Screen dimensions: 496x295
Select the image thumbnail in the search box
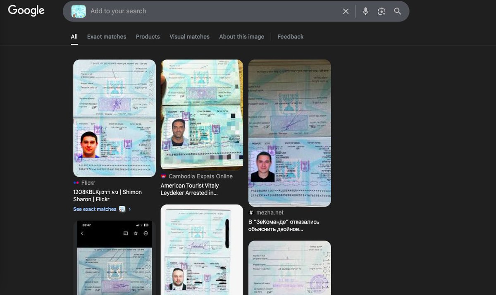tap(79, 11)
